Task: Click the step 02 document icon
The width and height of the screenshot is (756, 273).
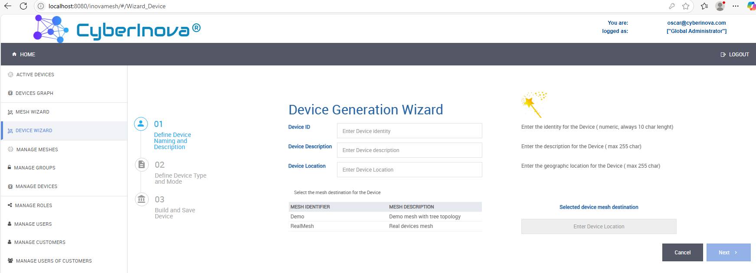Action: click(141, 165)
